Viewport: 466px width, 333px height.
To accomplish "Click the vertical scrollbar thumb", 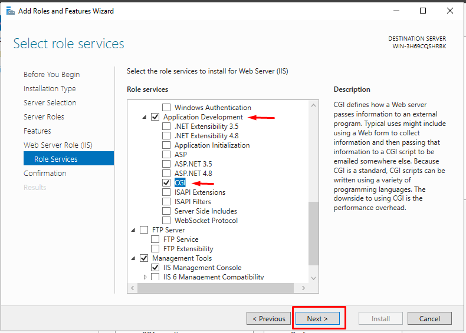I will tap(314, 234).
